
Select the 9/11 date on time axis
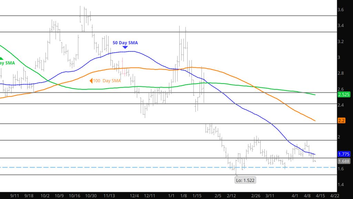point(14,195)
